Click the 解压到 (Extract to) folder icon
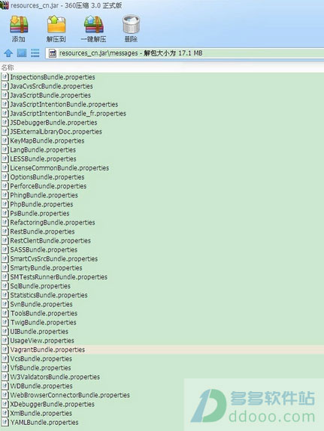 56,25
